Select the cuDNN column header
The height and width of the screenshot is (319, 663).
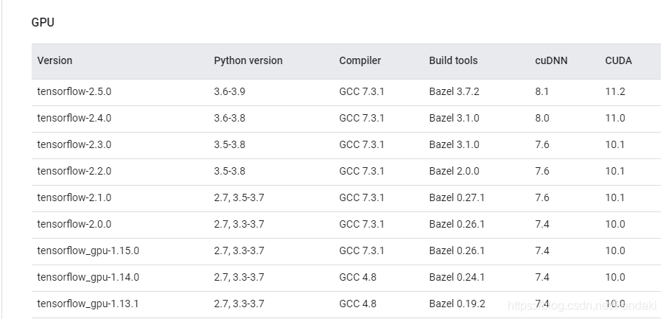coord(551,60)
